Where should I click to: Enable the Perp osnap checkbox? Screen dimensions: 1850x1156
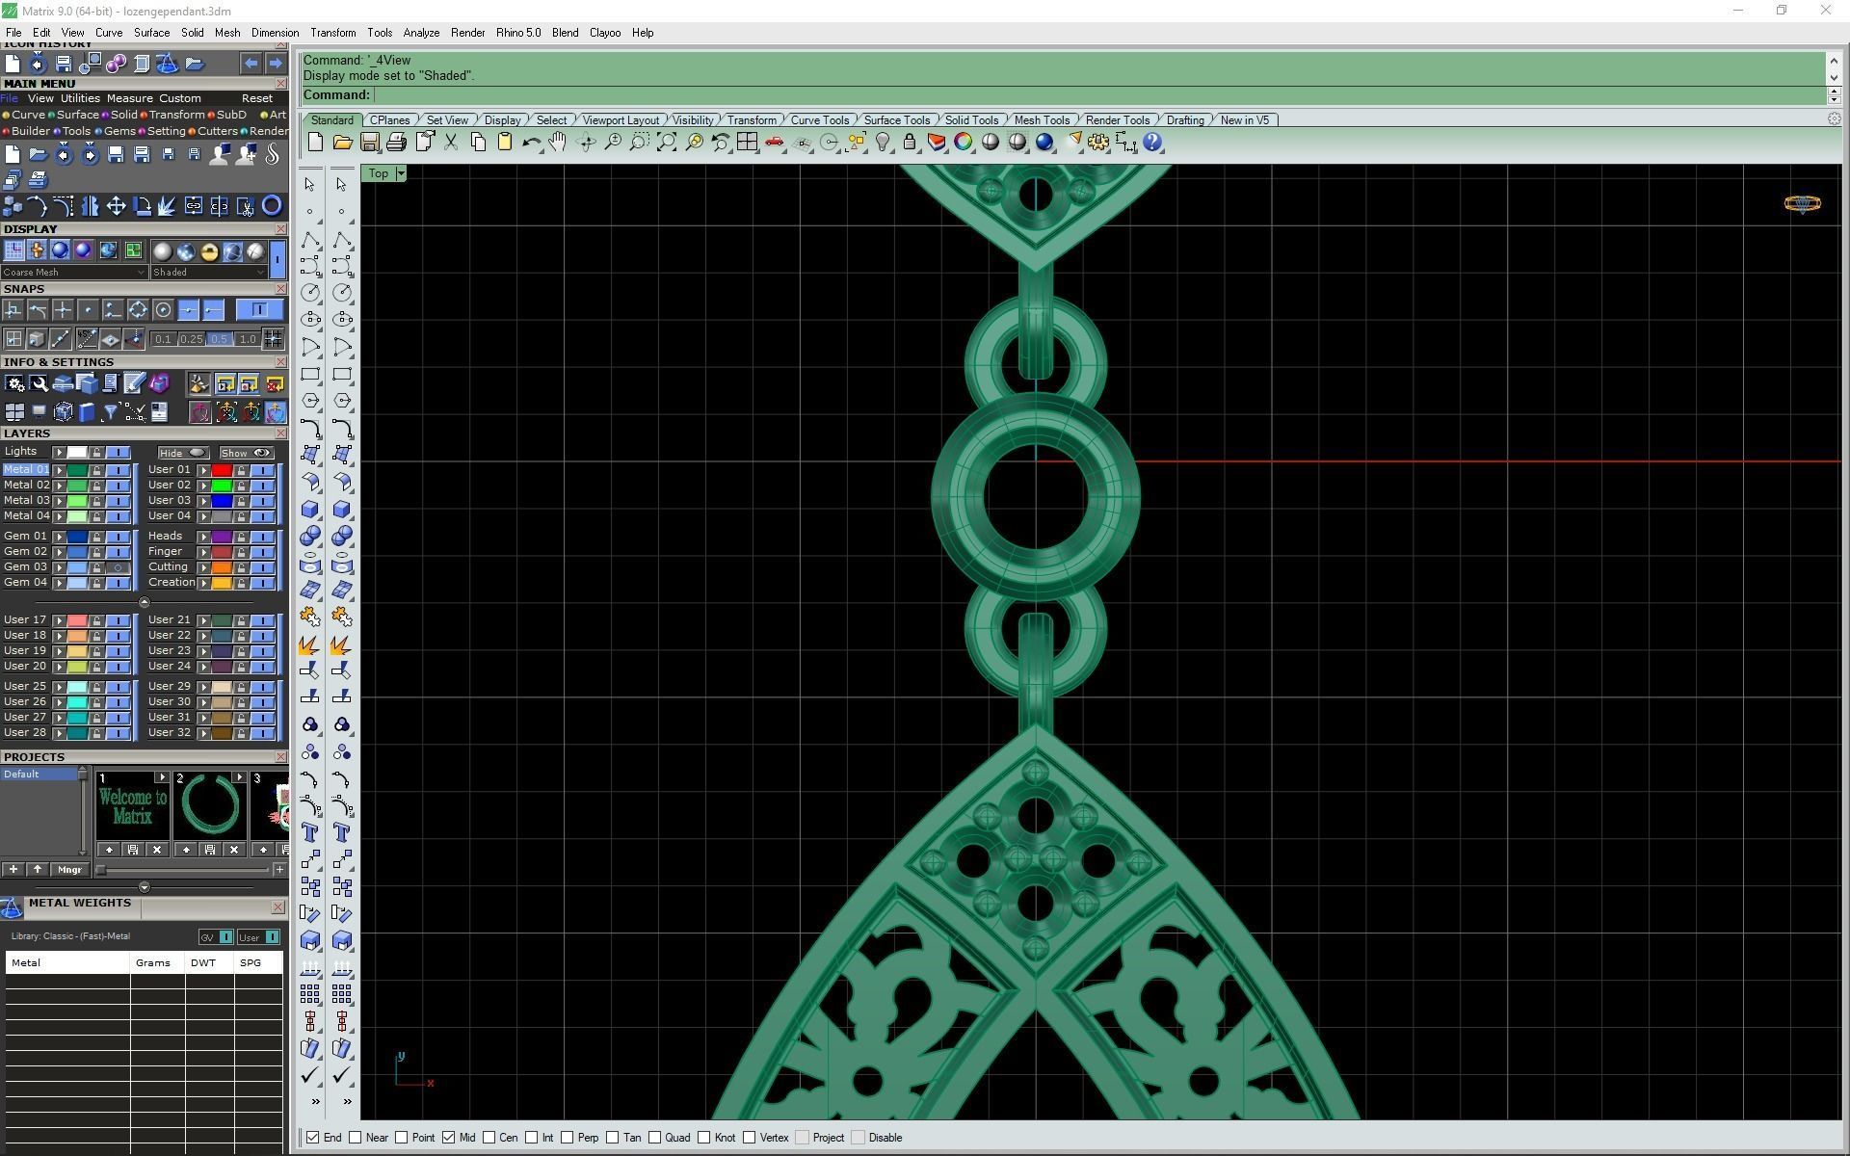tap(567, 1138)
